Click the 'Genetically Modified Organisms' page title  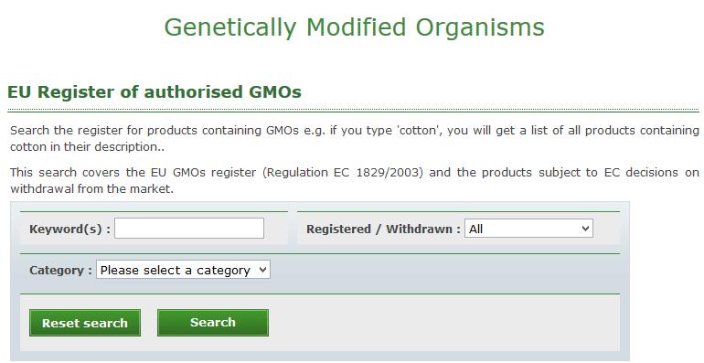click(354, 27)
